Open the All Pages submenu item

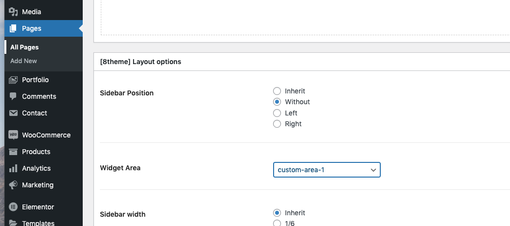(24, 47)
